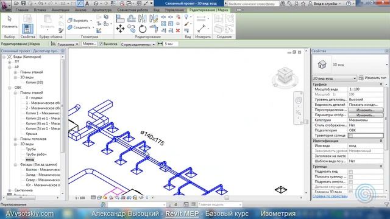Viewport: 390px width, 219px height.
Task: Open the Совместная работа ribbon tab
Action: pyautogui.click(x=133, y=10)
